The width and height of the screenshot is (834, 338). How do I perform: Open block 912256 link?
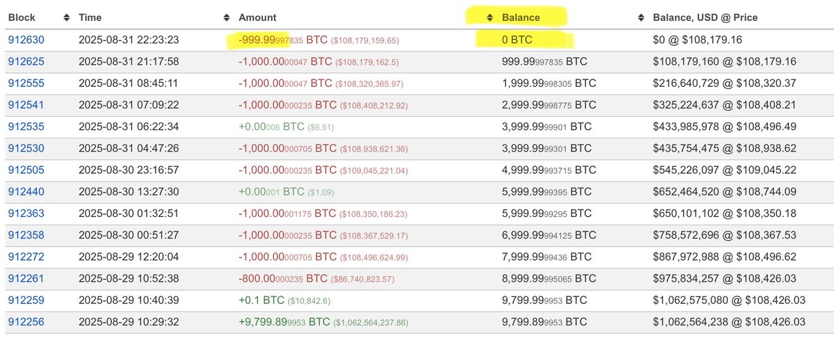coord(26,321)
